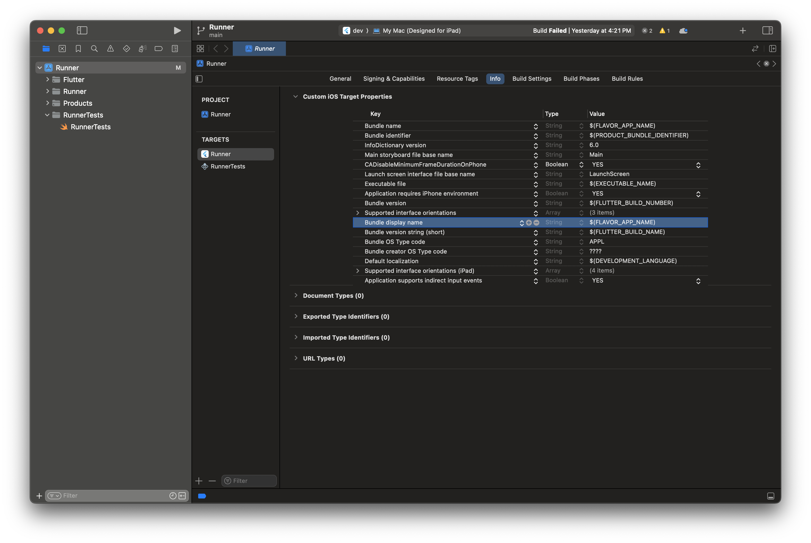
Task: Switch to the Build Settings tab
Action: point(532,79)
